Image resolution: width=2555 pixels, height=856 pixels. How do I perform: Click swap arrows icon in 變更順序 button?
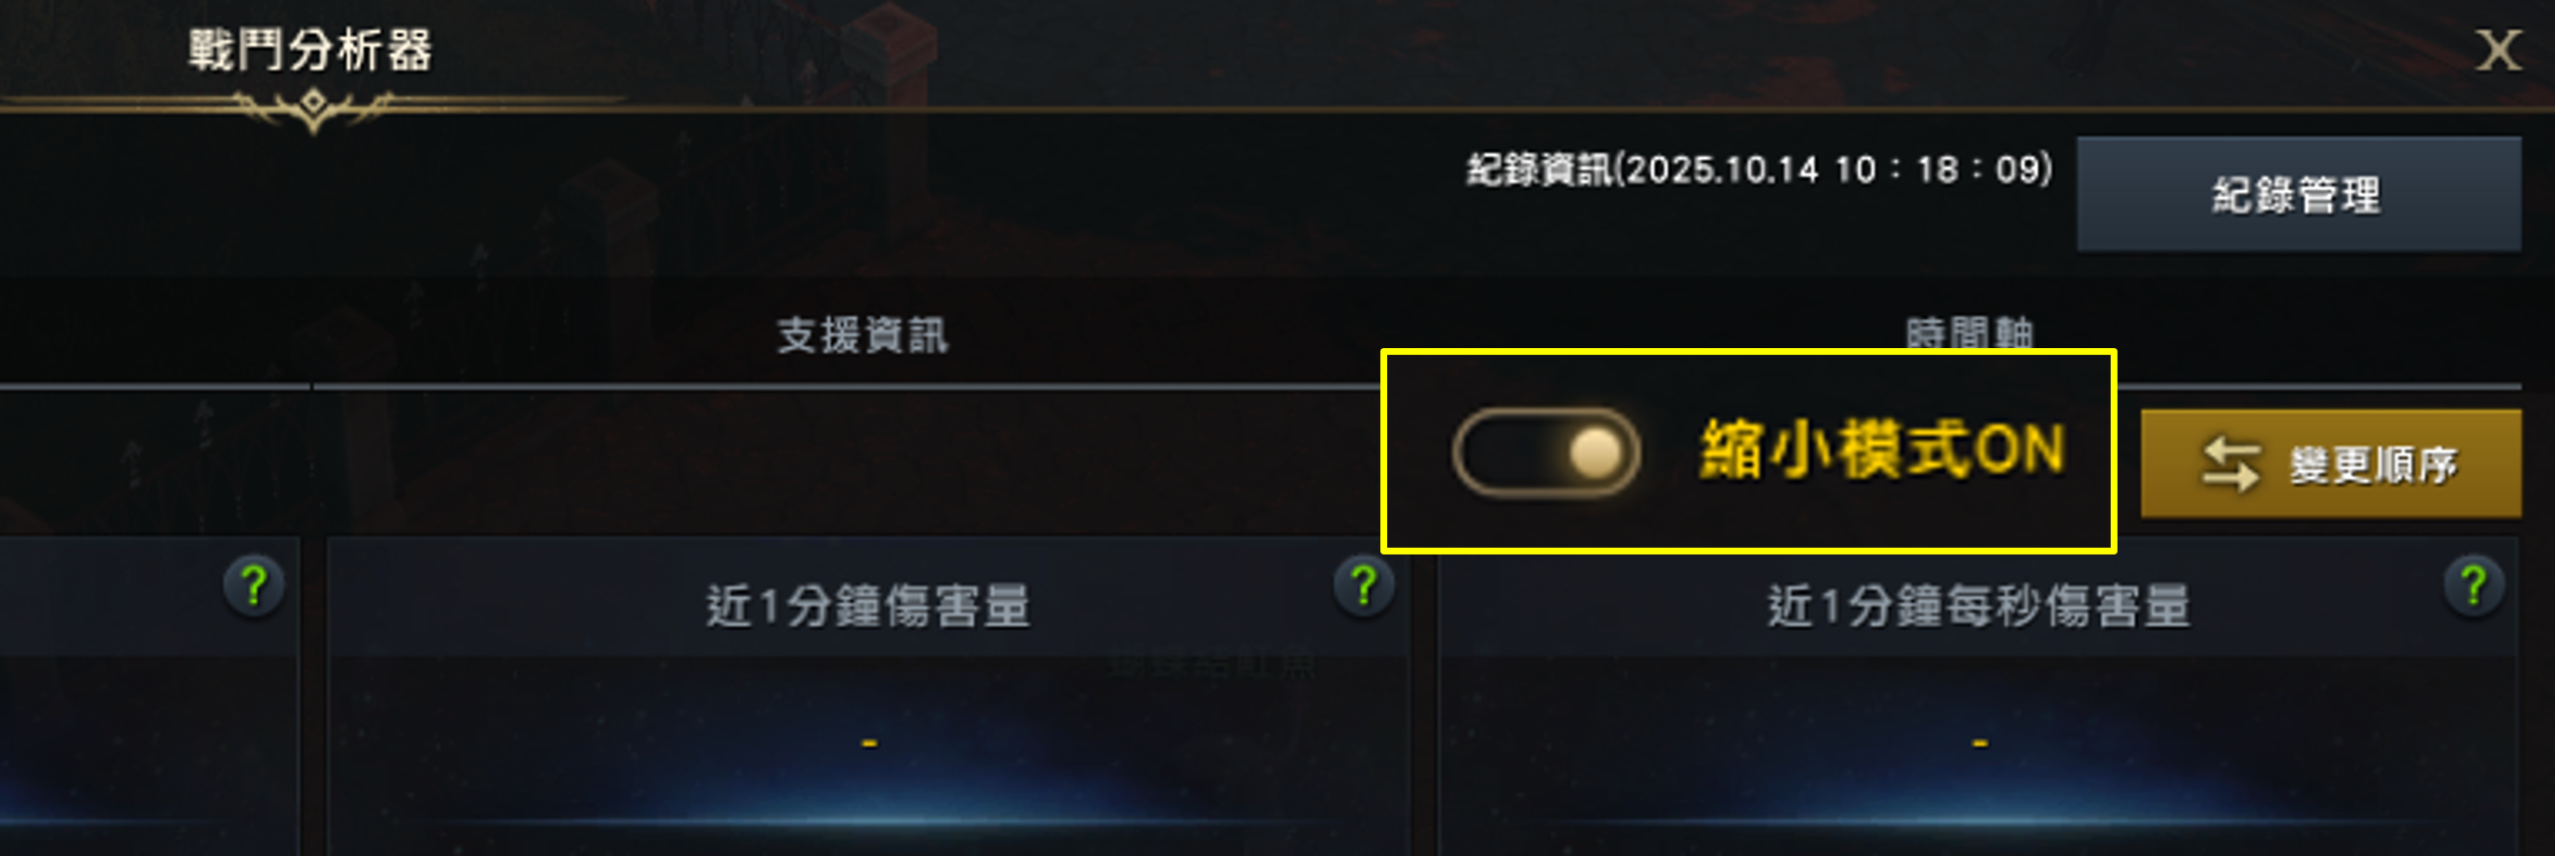click(2230, 464)
